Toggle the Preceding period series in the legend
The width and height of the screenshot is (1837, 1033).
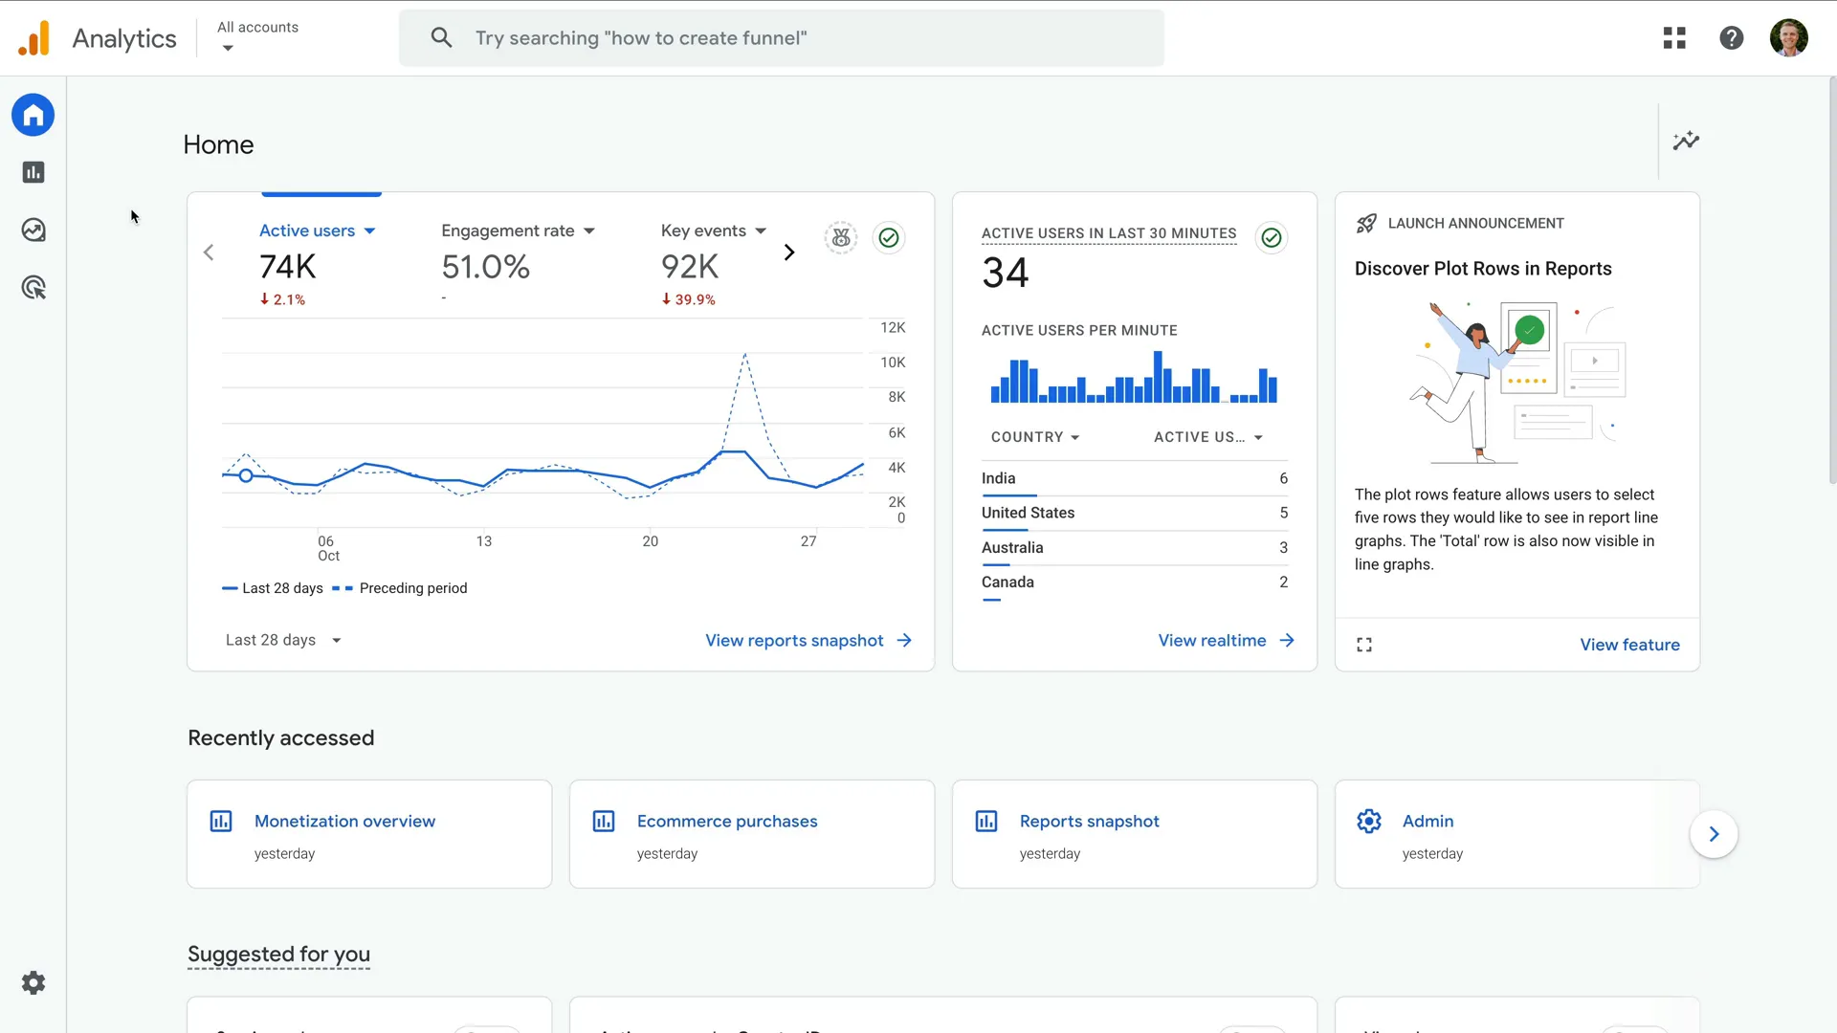[x=400, y=588]
